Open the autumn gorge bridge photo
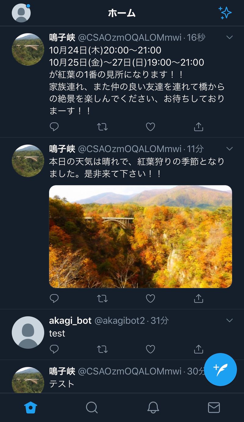 coord(140,236)
